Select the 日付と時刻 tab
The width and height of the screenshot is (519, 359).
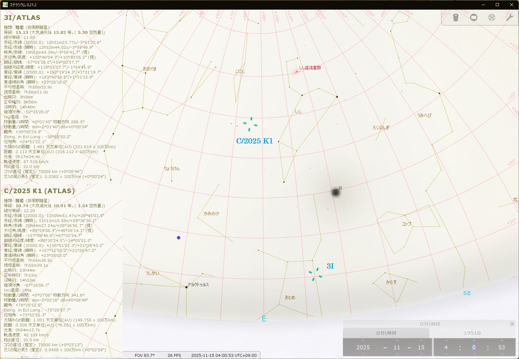(x=386, y=333)
